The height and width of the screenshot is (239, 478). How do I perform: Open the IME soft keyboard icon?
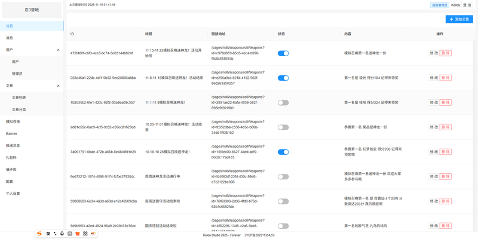[69, 234]
